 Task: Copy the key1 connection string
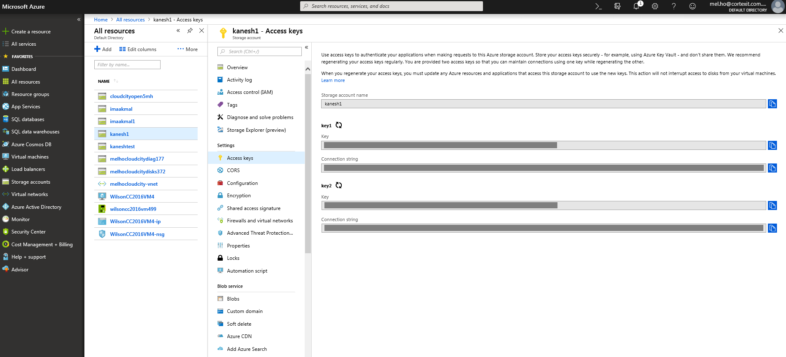pyautogui.click(x=772, y=168)
